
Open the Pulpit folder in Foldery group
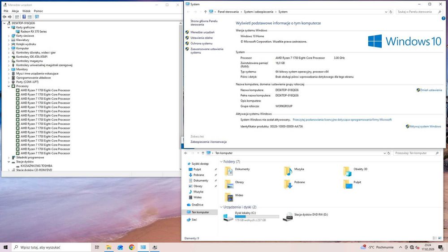click(x=352, y=184)
